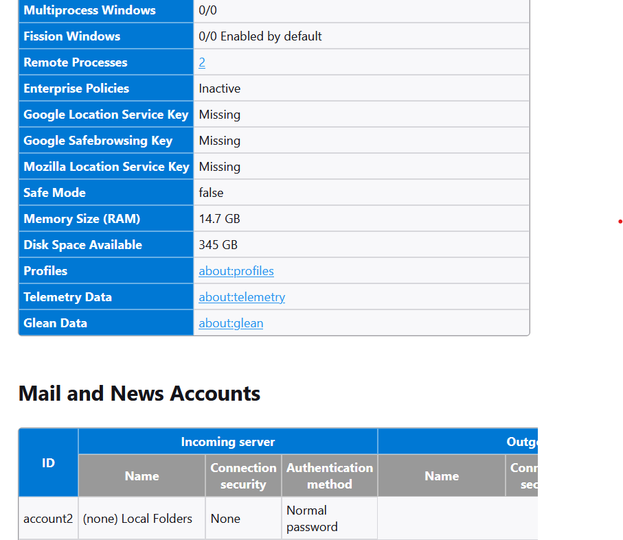The width and height of the screenshot is (623, 540).
Task: Click the Authentication method column header
Action: (x=329, y=476)
